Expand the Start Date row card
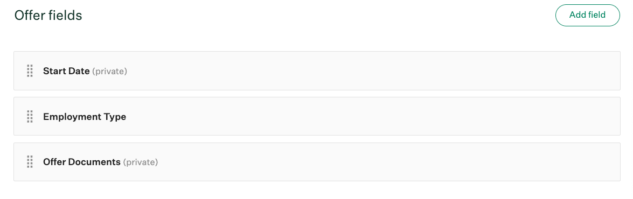Viewport: 633px width, 199px height. (317, 70)
